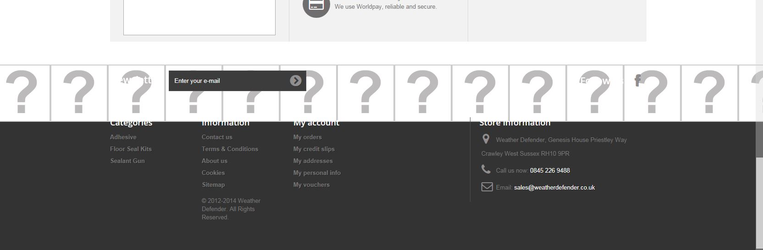The image size is (763, 250).
Task: Open the Cookies page
Action: coord(213,173)
